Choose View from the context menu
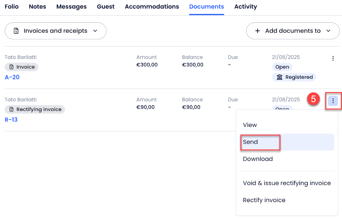342x219 pixels. click(x=250, y=125)
